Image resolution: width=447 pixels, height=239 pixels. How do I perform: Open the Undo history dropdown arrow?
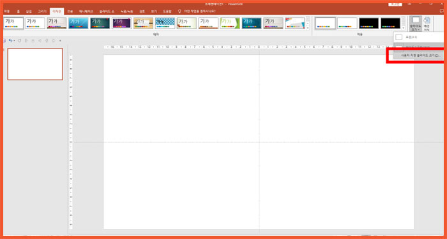pyautogui.click(x=14, y=41)
